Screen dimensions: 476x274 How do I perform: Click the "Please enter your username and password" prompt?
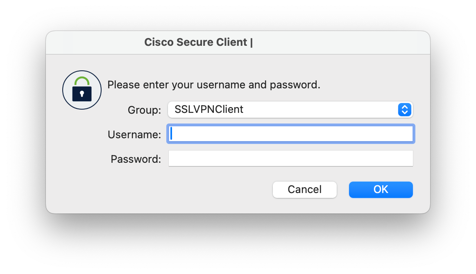(x=214, y=85)
